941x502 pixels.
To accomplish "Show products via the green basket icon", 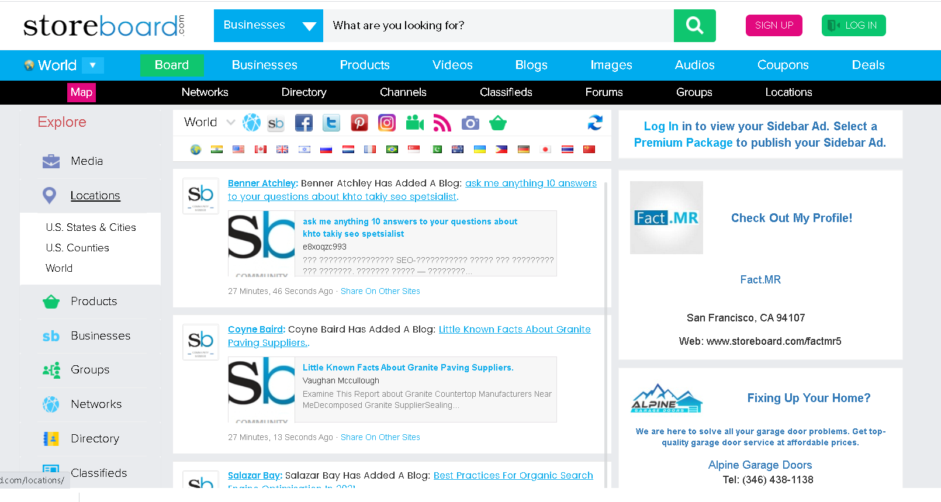I will pyautogui.click(x=498, y=123).
